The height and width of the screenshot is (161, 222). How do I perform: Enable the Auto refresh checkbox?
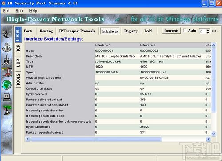[x=185, y=31]
